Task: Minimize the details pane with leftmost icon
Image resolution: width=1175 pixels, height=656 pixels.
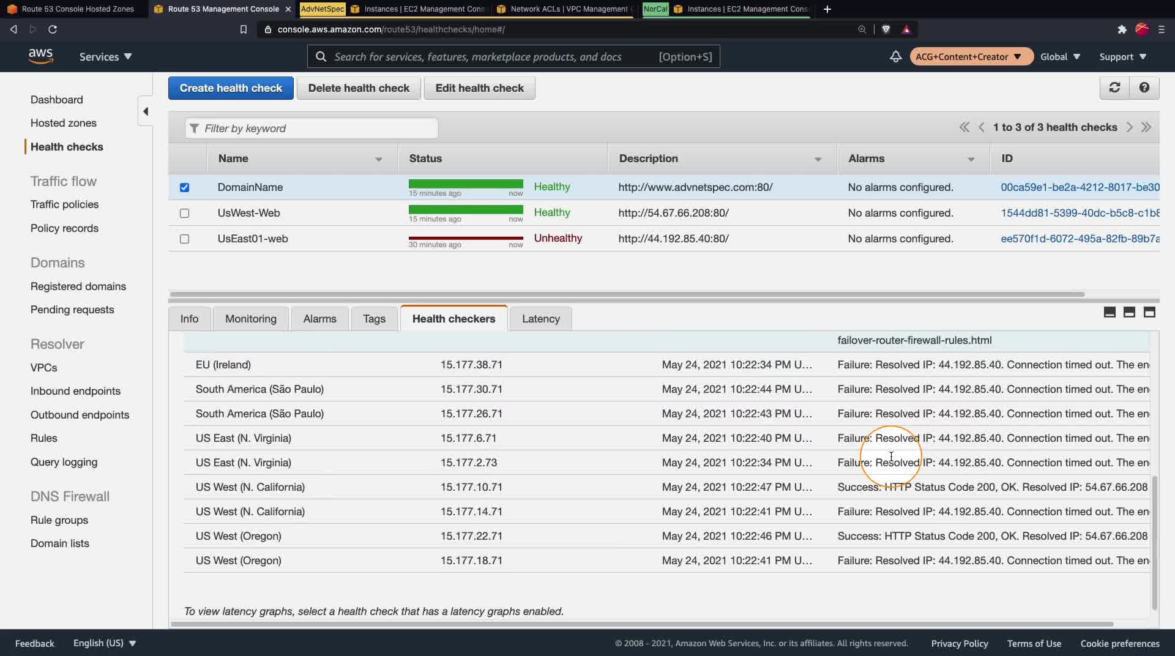Action: point(1110,312)
